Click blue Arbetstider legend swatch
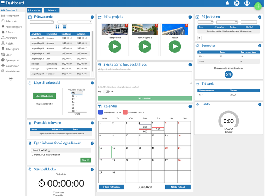This screenshot has height=196, width=265. 101,113
